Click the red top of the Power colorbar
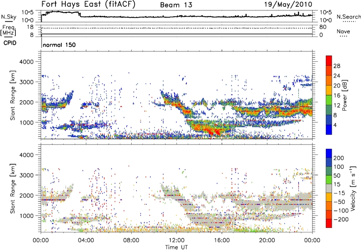 tap(329, 60)
